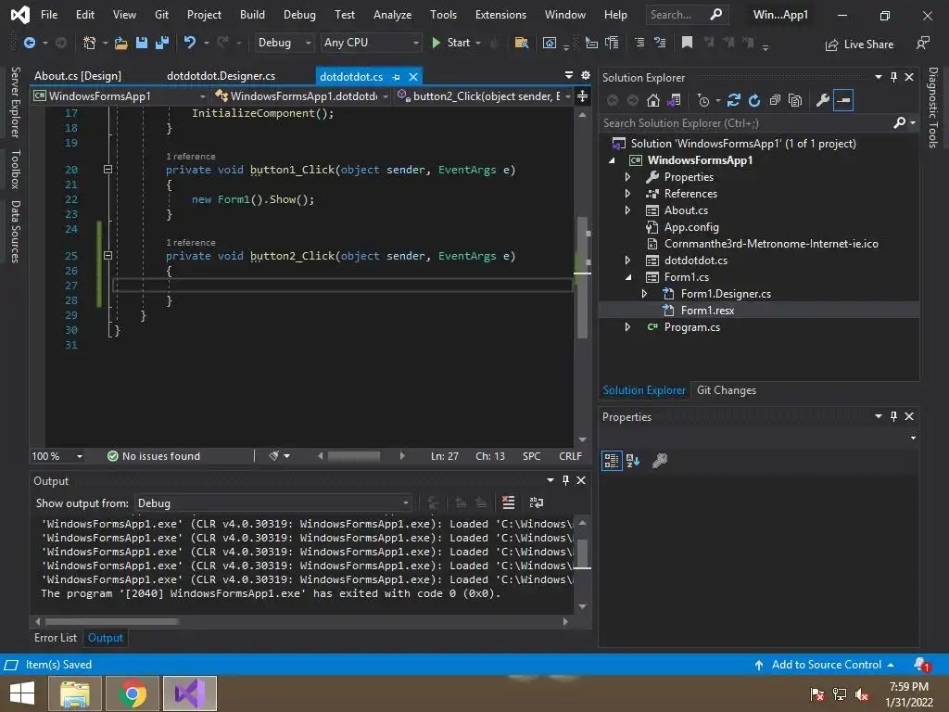Expand the Program.cs node
The height and width of the screenshot is (712, 949).
[627, 327]
